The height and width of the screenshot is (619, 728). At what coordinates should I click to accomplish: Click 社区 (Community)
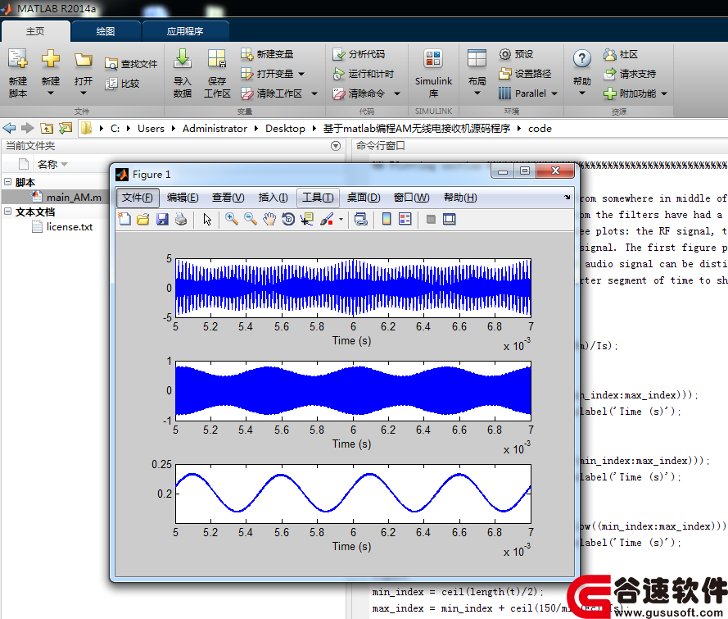point(621,54)
